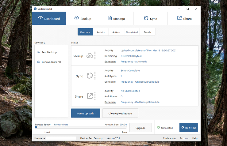The height and width of the screenshot is (146, 227).
Task: Open Preferences from the bottom bar
Action: click(169, 138)
